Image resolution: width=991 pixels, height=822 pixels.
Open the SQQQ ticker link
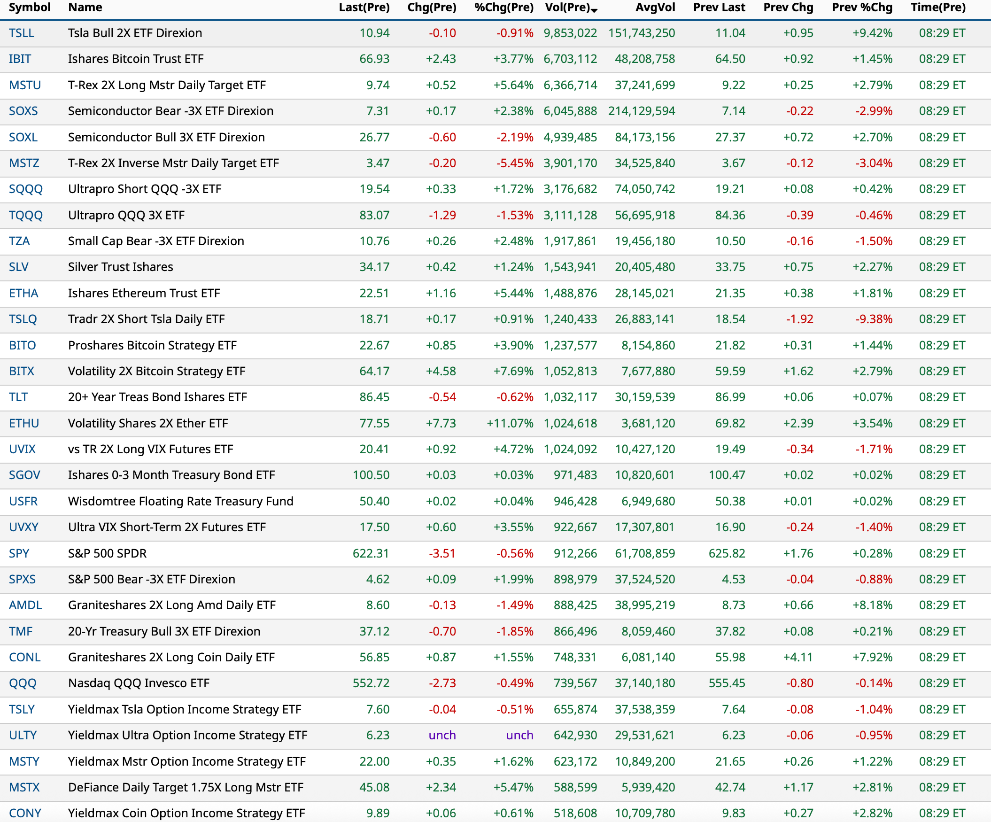coord(25,189)
